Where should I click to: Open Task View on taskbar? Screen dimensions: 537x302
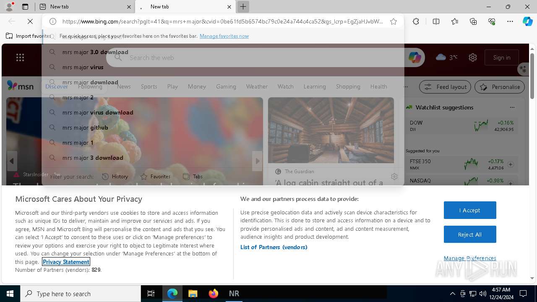(x=151, y=294)
